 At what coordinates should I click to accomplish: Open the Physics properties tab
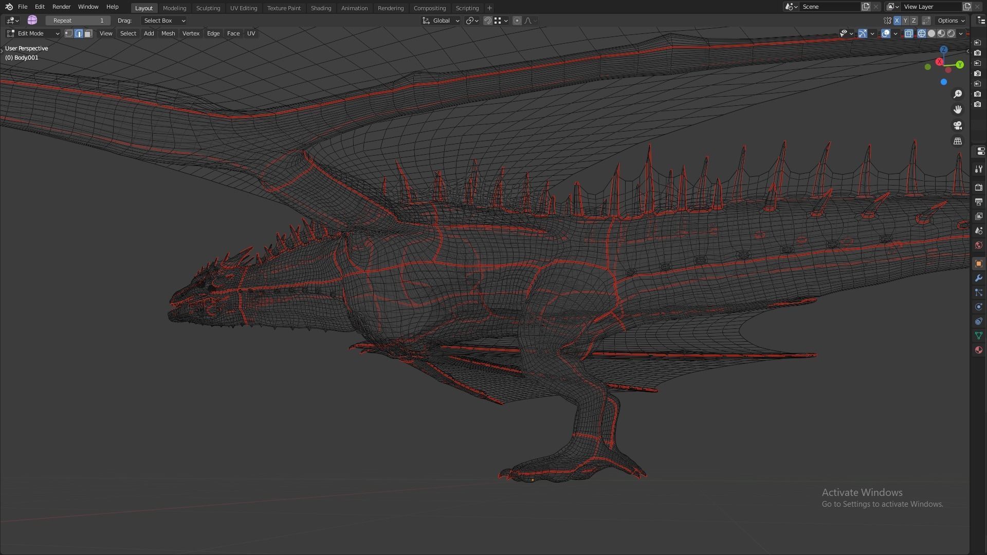coord(978,307)
